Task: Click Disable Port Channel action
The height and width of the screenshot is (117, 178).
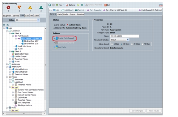Action: click(64, 43)
